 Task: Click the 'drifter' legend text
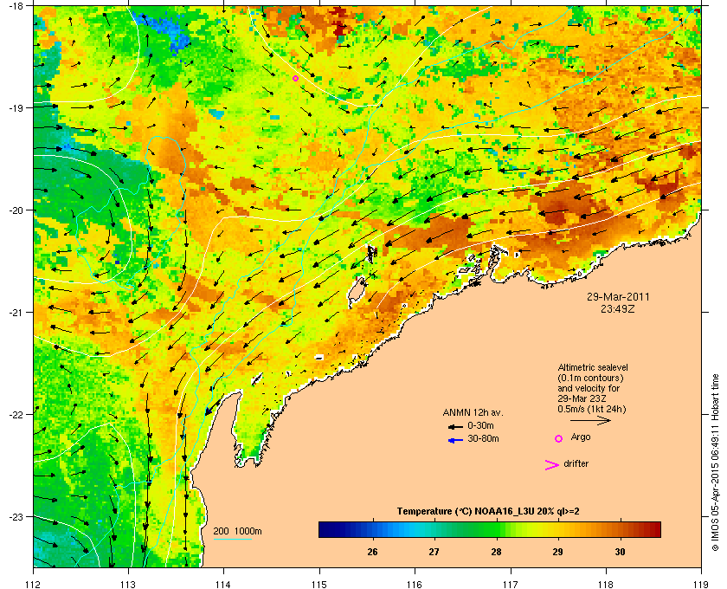pyautogui.click(x=576, y=463)
